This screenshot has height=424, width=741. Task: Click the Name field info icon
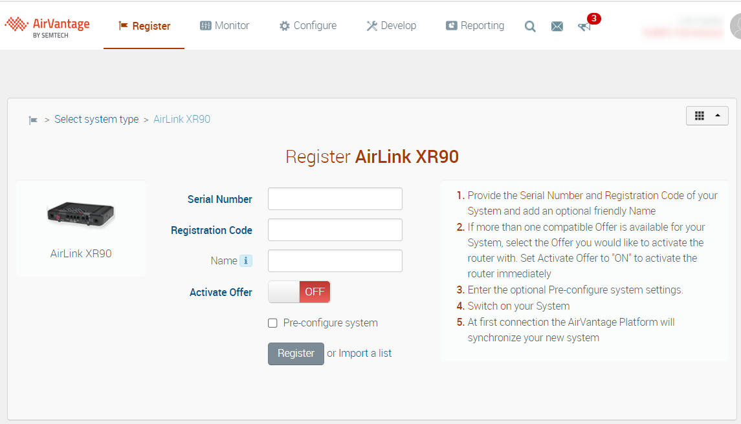coord(246,261)
